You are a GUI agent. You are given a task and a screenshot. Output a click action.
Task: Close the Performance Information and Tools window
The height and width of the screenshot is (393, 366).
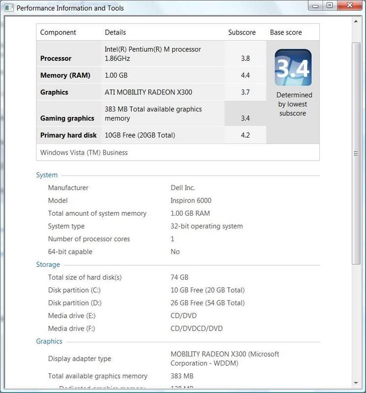tap(349, 5)
